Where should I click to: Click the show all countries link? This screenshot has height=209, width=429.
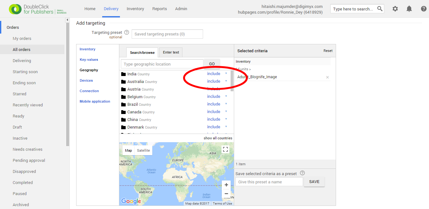pyautogui.click(x=218, y=138)
